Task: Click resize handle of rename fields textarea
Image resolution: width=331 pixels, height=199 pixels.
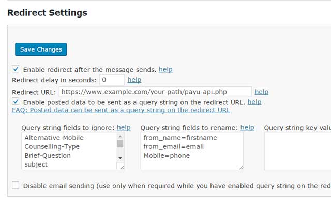Action: 241,168
